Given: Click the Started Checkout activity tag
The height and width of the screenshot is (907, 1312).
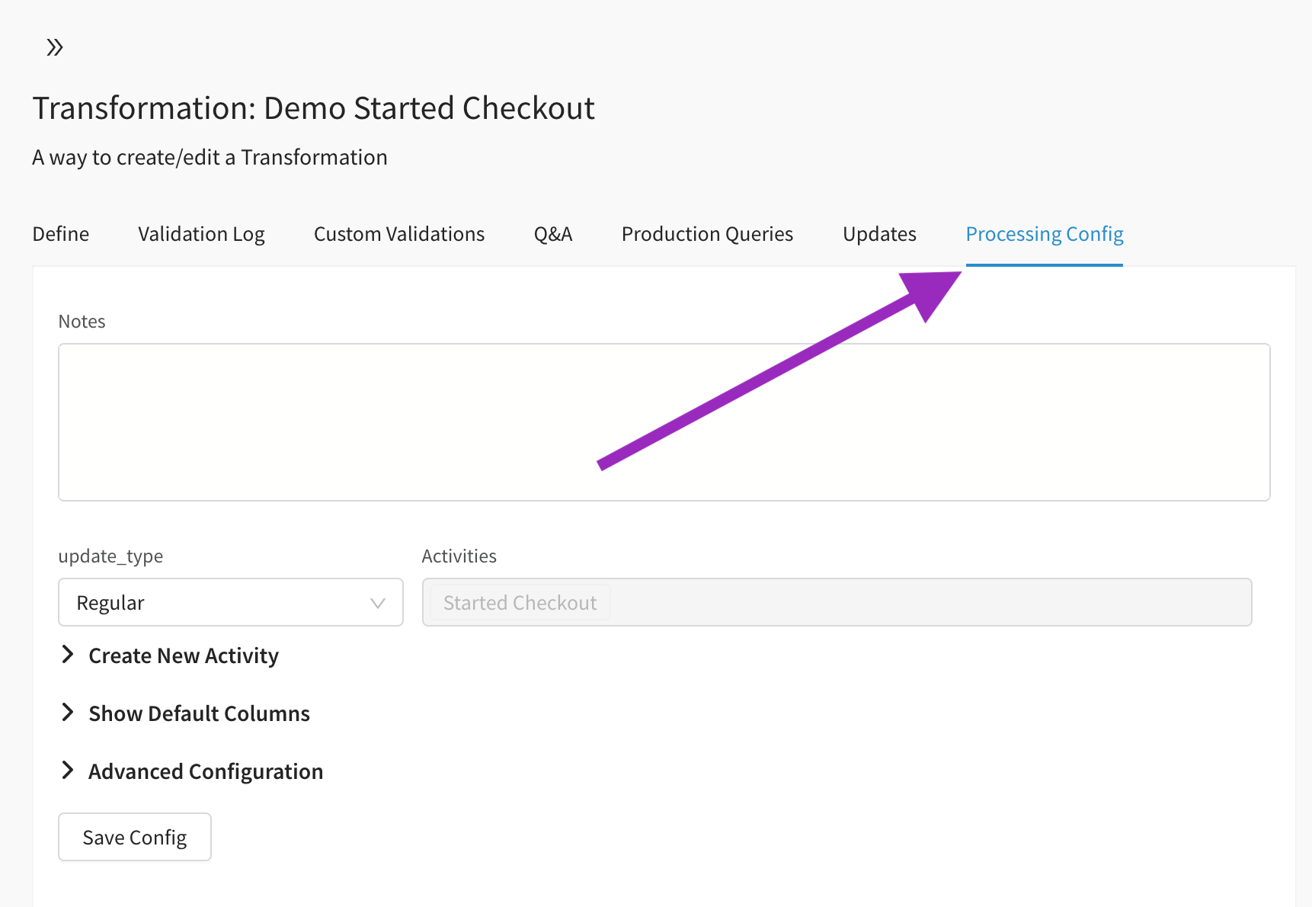Looking at the screenshot, I should [520, 603].
